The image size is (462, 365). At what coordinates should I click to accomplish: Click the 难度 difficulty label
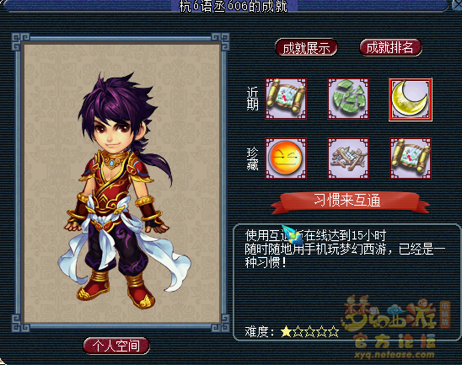260,332
